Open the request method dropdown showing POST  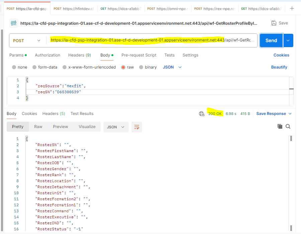point(27,40)
